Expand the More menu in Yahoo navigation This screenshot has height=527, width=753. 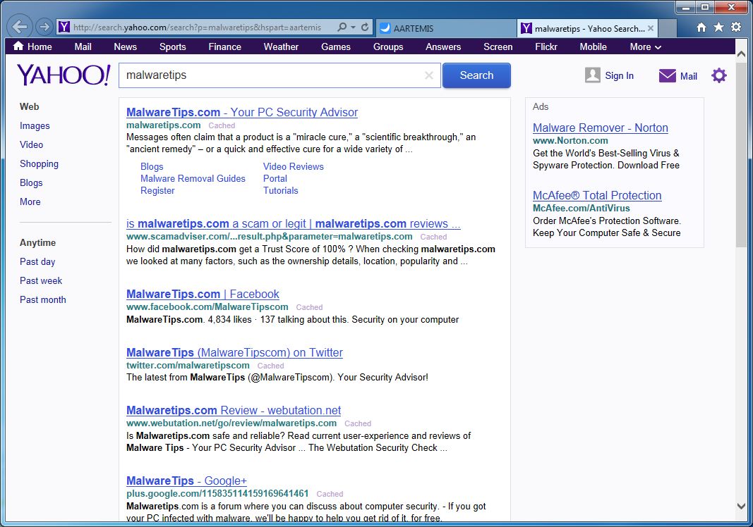[646, 46]
